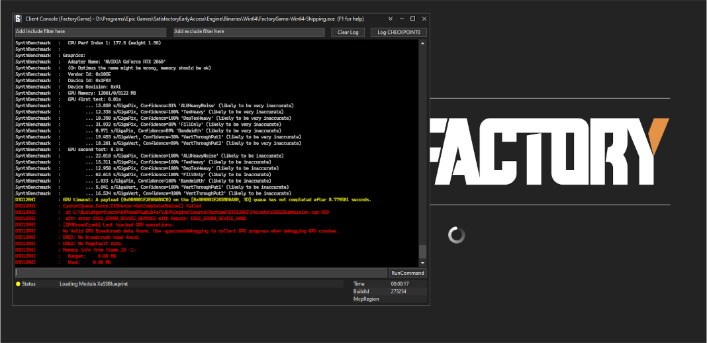Click the BuildId label in status panel
707x343 pixels.
(361, 291)
